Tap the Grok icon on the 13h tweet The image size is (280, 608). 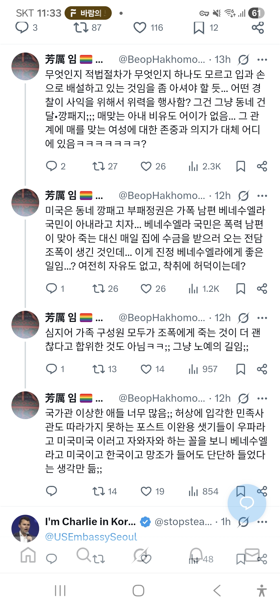click(243, 60)
